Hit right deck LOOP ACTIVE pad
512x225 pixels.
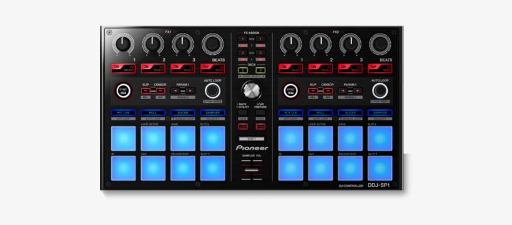pos(320,138)
